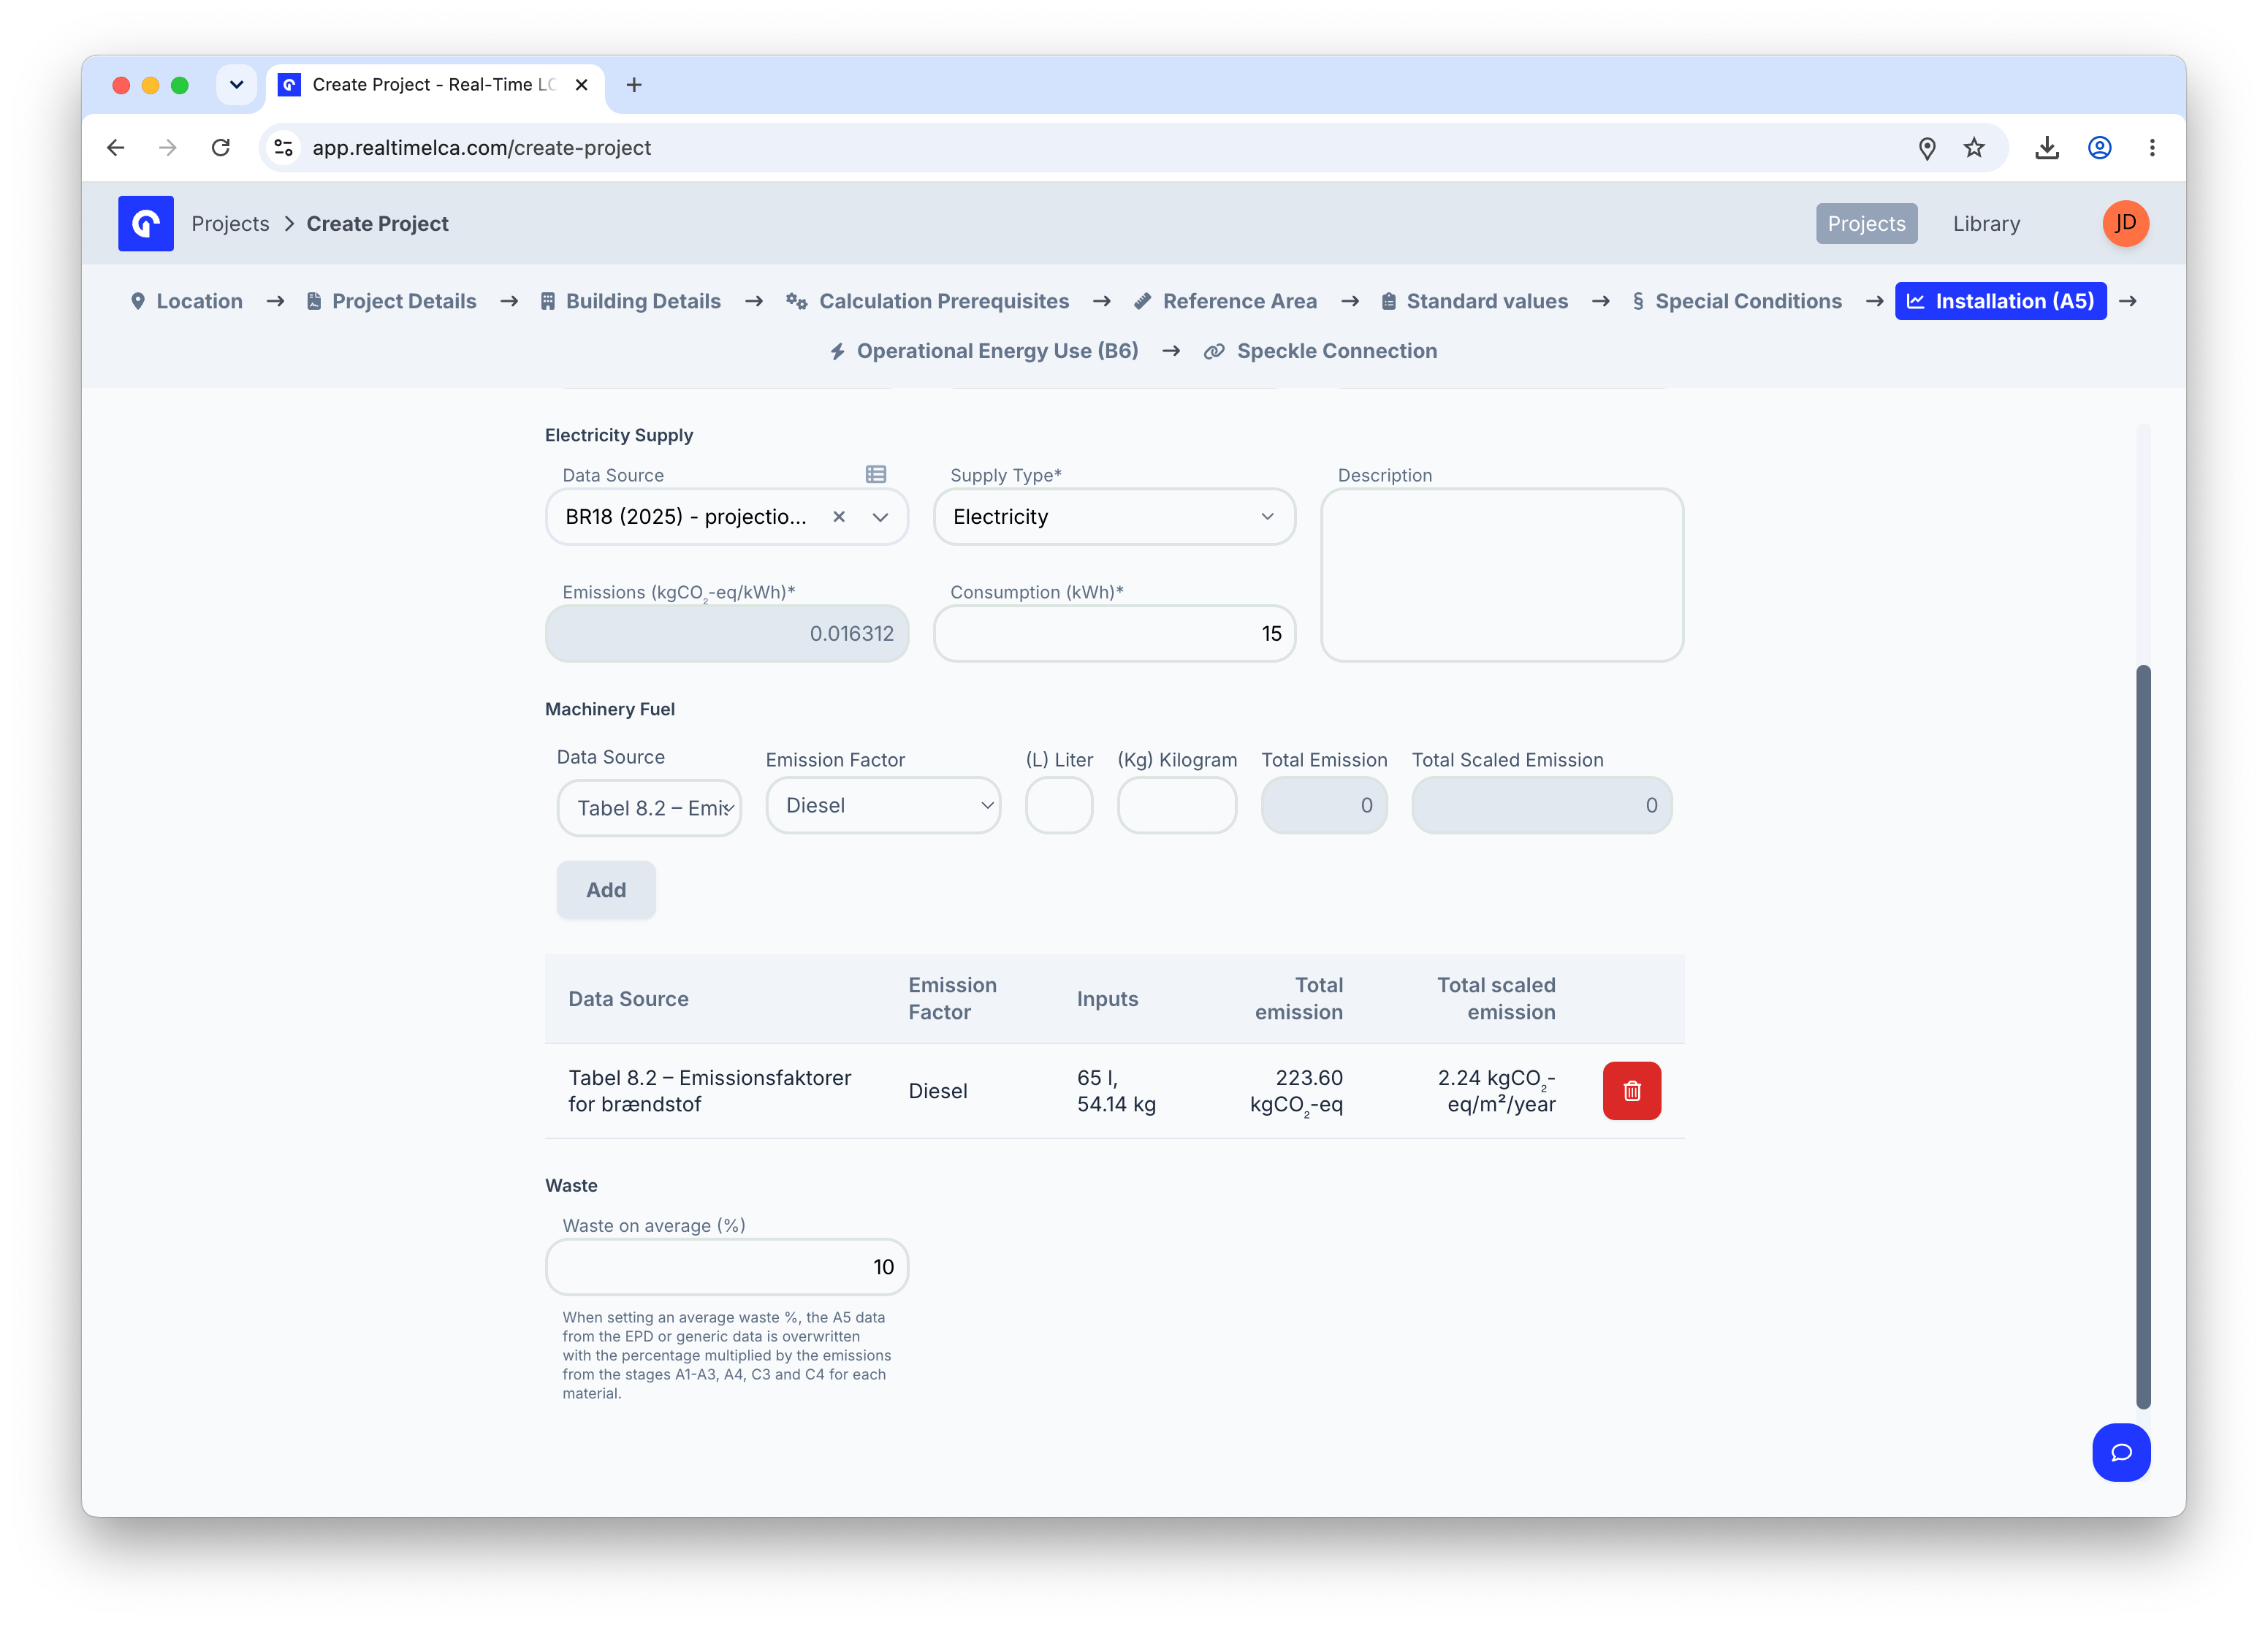Go to the Location step
The height and width of the screenshot is (1625, 2268).
coord(187,301)
